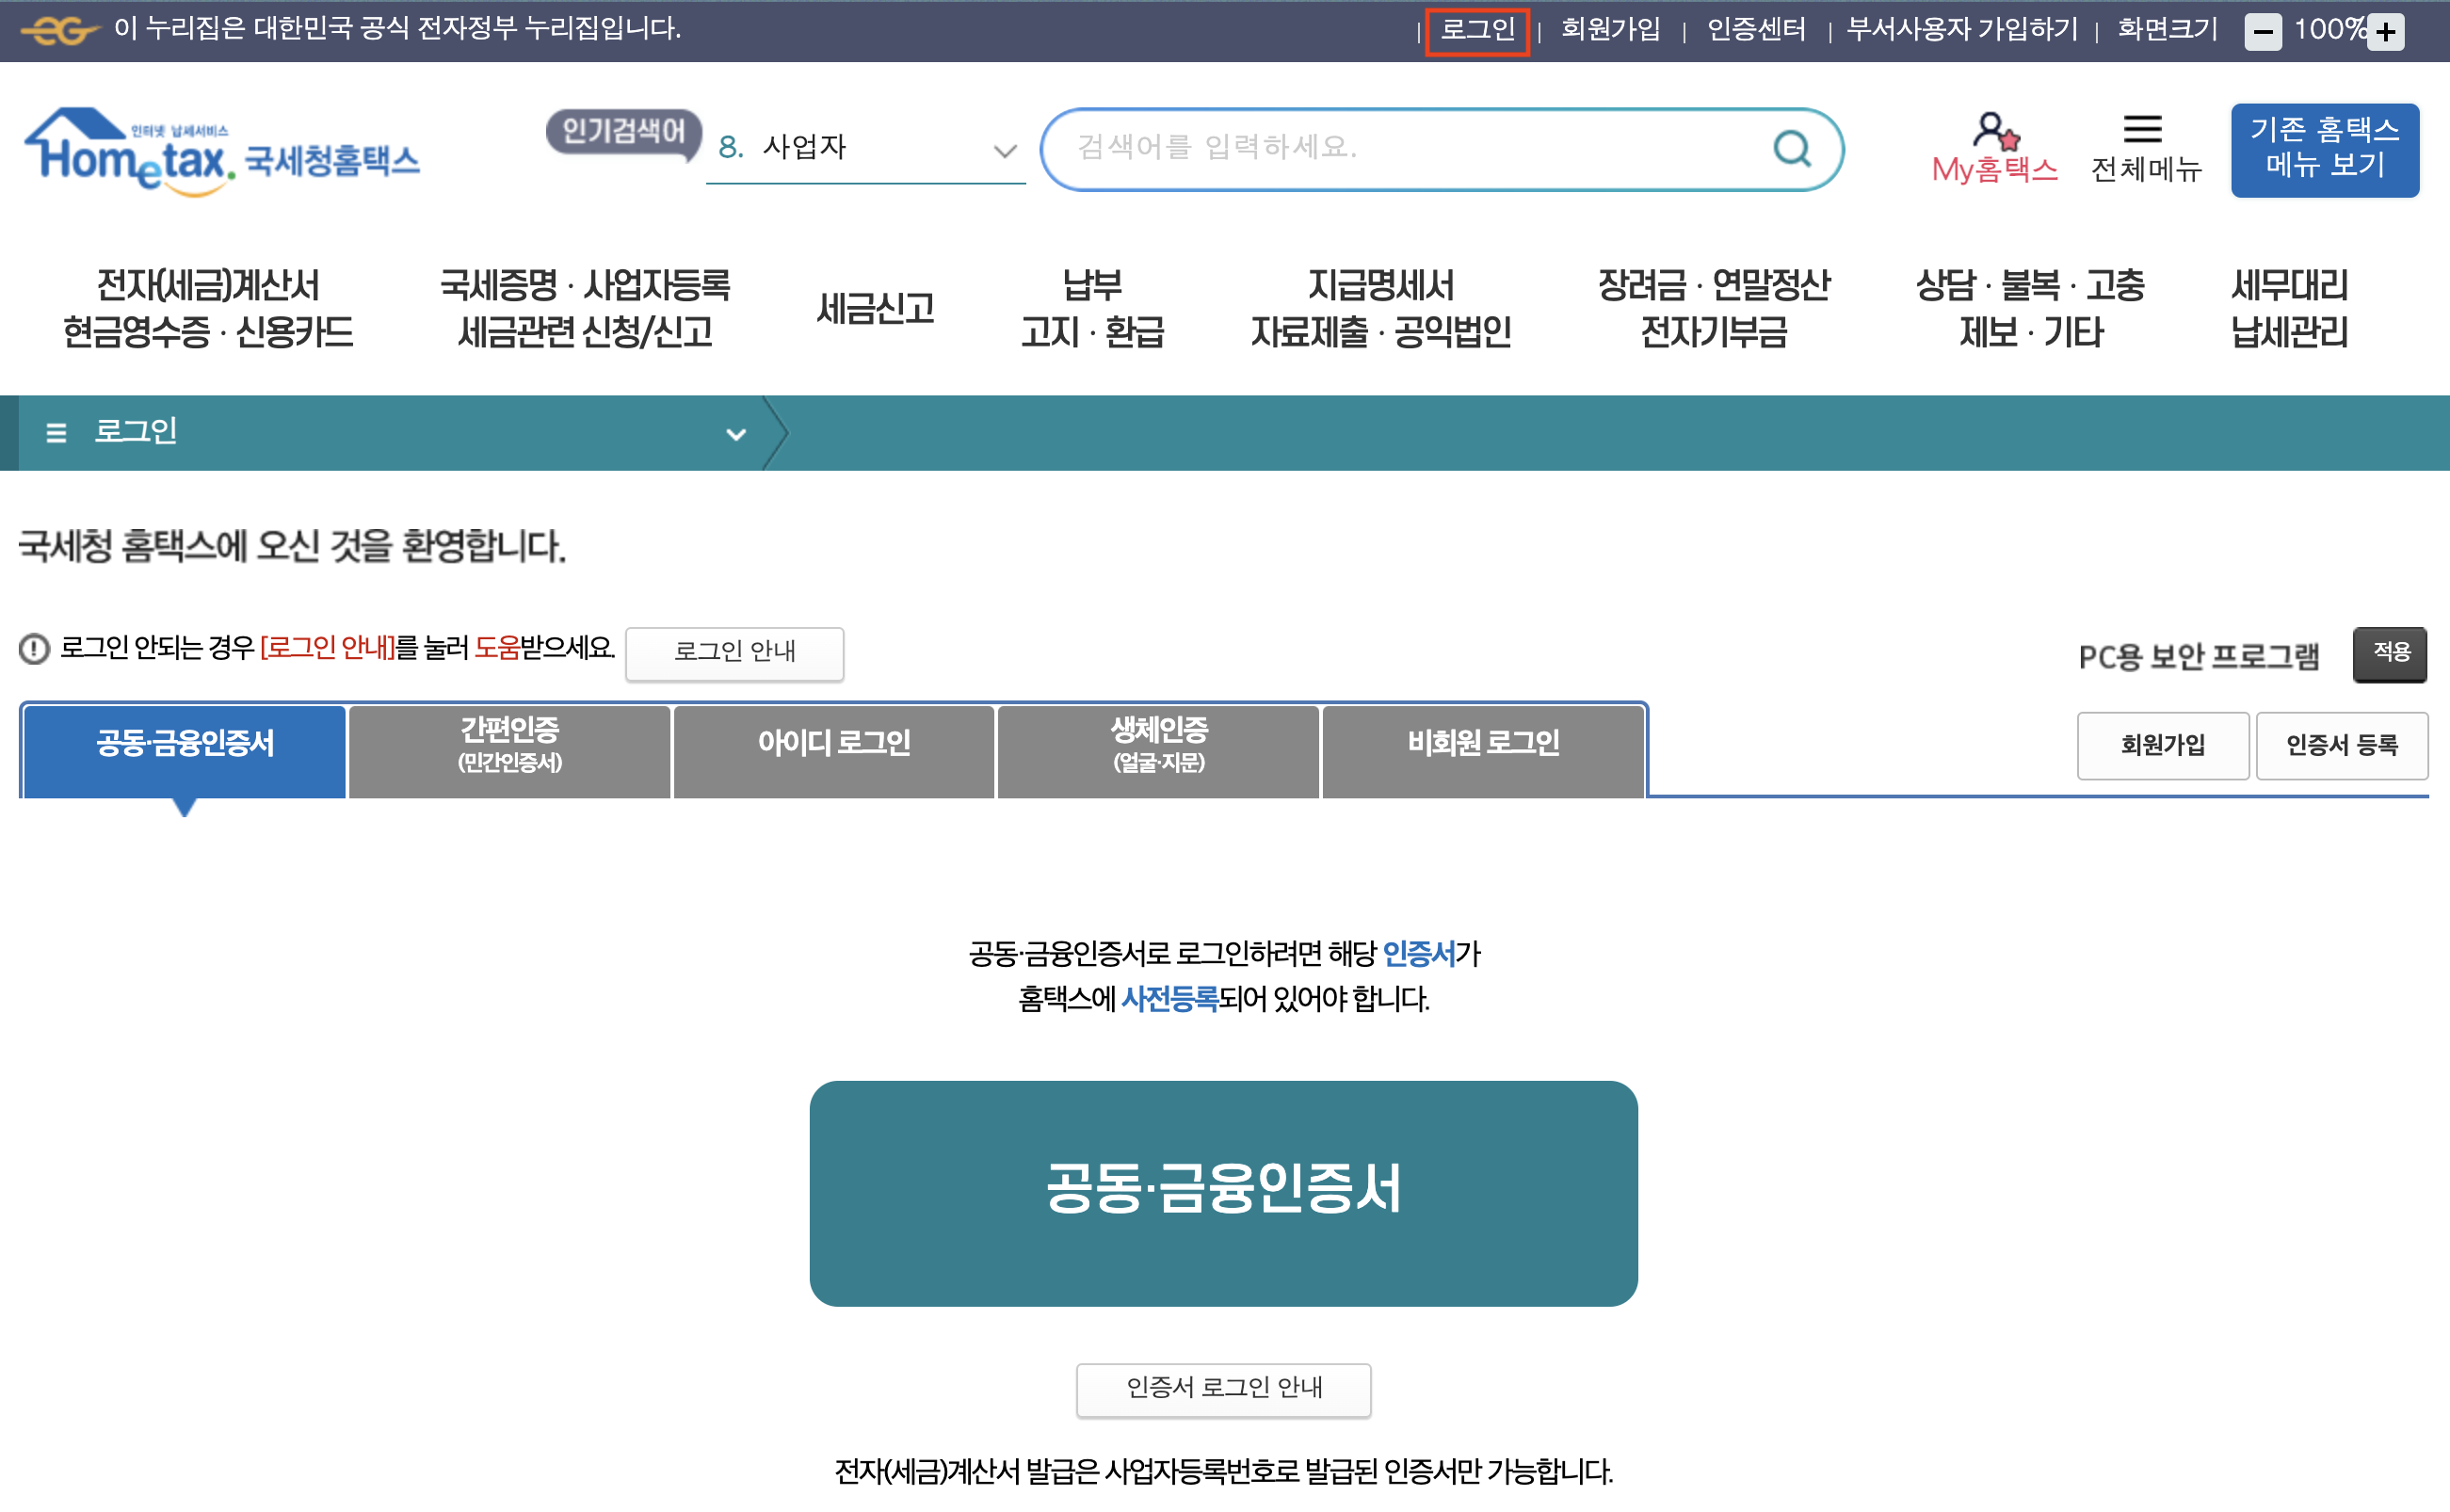Expand the 로그인 breadcrumb chevron
Image resolution: width=2450 pixels, height=1512 pixels.
coord(736,434)
